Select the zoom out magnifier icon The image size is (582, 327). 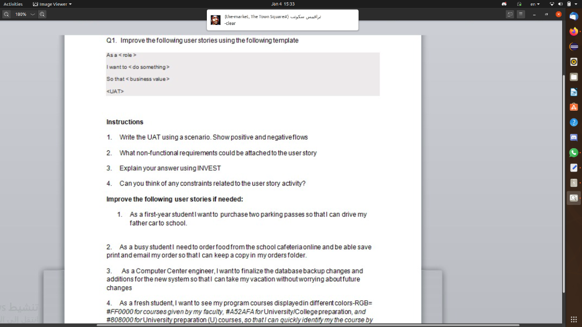point(6,14)
